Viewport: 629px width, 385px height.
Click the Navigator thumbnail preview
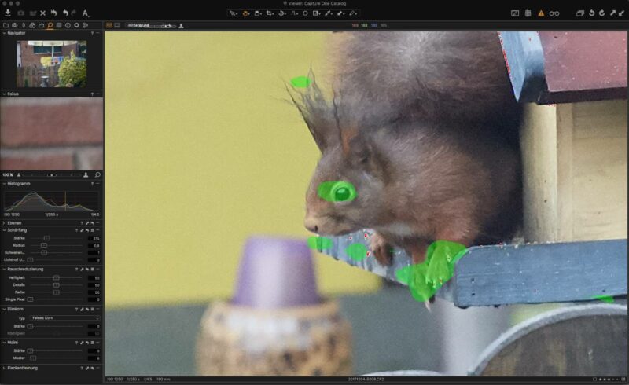[x=51, y=64]
